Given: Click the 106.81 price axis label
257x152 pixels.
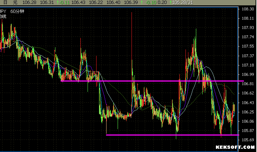Looking at the screenshot, I should click(248, 84).
